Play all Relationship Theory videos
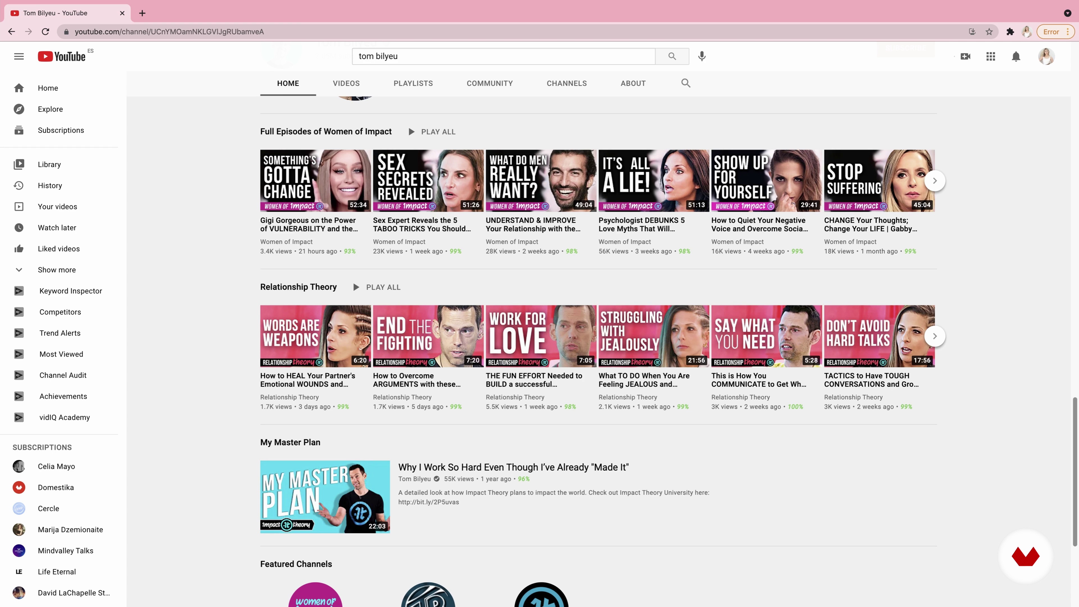 tap(377, 287)
